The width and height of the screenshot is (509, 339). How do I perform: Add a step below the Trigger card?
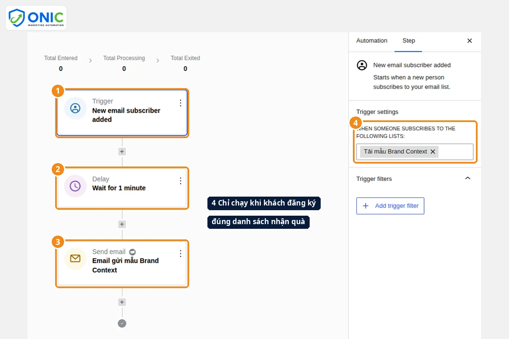tap(122, 152)
